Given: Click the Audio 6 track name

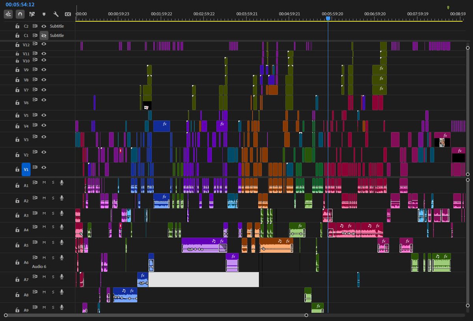Looking at the screenshot, I should 39,267.
